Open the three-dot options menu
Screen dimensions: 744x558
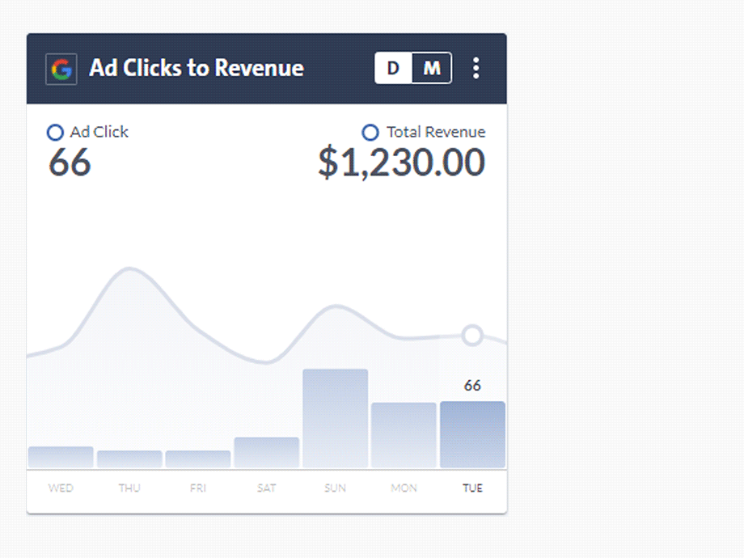coord(476,68)
